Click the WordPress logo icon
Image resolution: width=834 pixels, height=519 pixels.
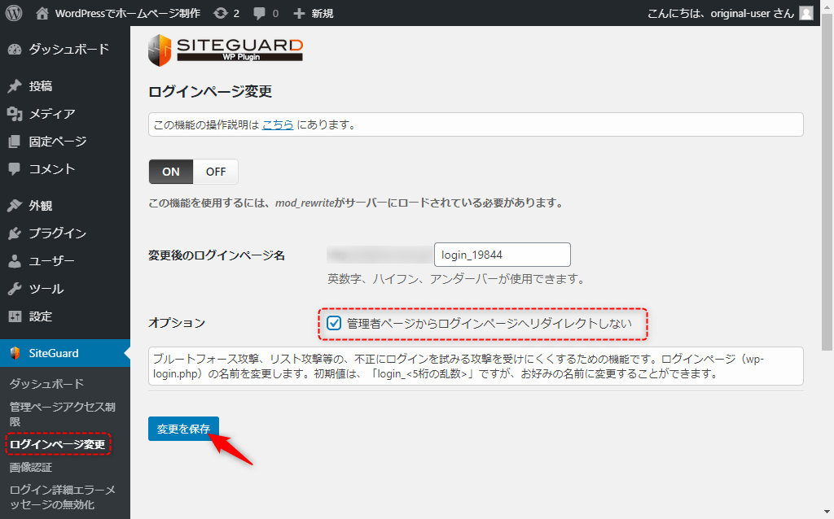[14, 13]
